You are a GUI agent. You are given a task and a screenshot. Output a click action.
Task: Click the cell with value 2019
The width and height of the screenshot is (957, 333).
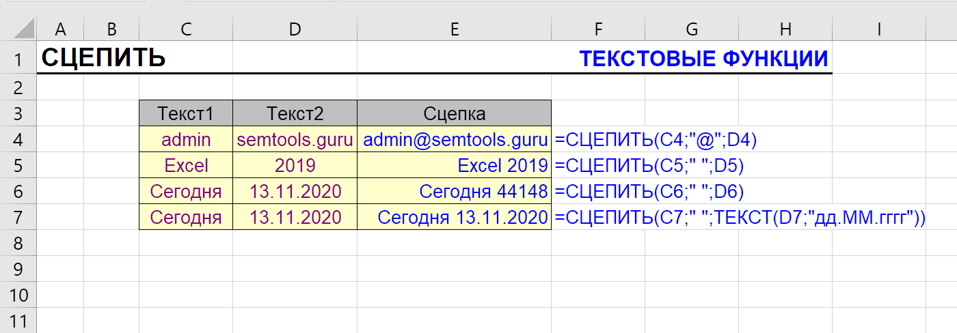[x=295, y=166]
